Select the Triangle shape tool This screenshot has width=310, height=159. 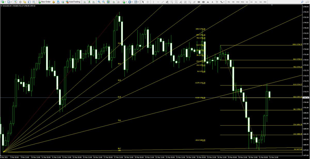208,2
